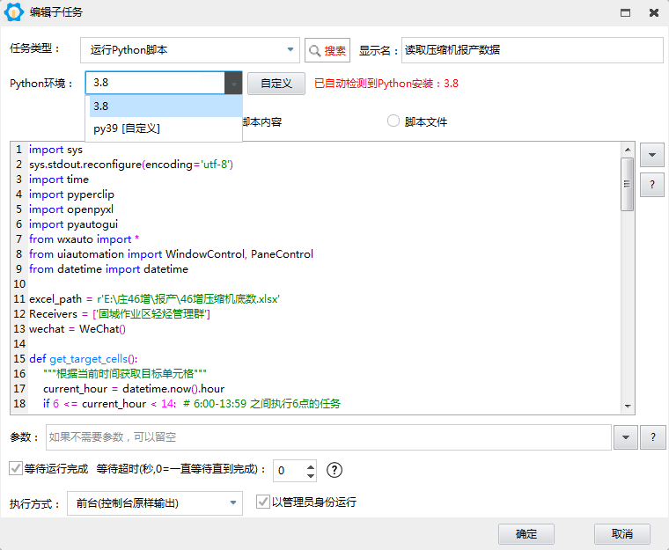Expand the task type dropdown
Viewport: 669px width, 550px height.
point(290,50)
